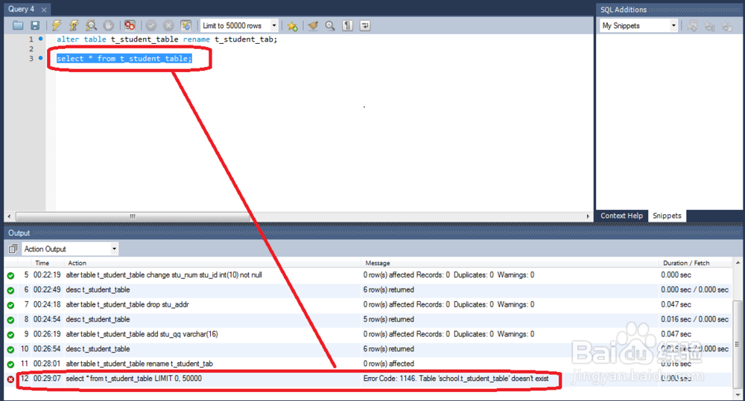
Task: Switch to the Context Help tab
Action: (x=621, y=216)
